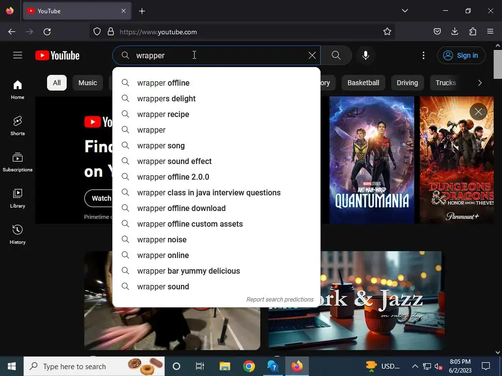The image size is (502, 376).
Task: Choose suggestion 'wrappers delight'
Action: click(x=216, y=98)
